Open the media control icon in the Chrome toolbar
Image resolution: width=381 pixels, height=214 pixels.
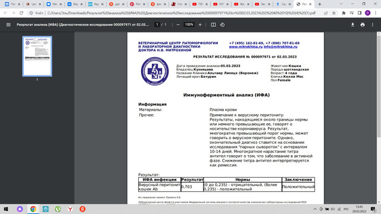click(x=352, y=13)
